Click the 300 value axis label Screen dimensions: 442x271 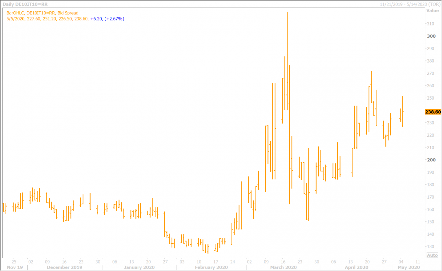click(431, 36)
